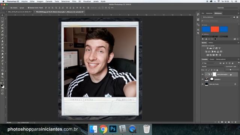The image size is (240, 135).
Task: Open Finder from the Dock
Action: tap(93, 129)
